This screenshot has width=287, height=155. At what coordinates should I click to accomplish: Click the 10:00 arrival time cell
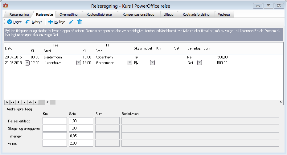pyautogui.click(x=87, y=57)
